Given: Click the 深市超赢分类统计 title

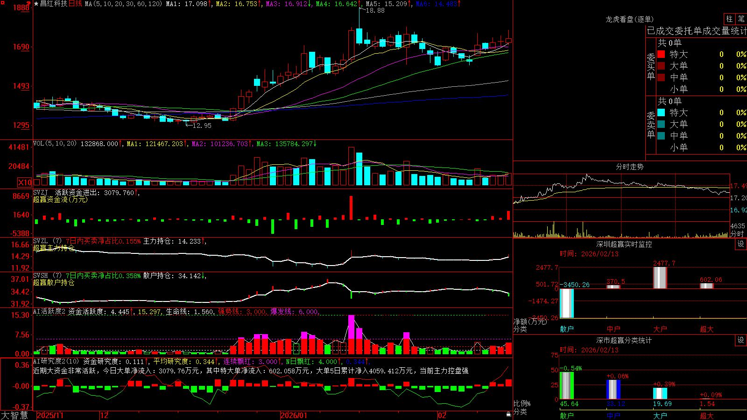Looking at the screenshot, I should coord(624,340).
